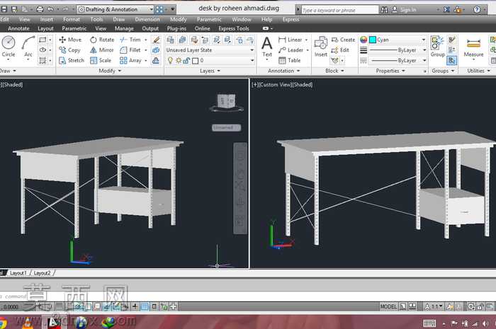This screenshot has width=496, height=329.
Task: Click the [Shaded] label in right viewport
Action: 302,85
